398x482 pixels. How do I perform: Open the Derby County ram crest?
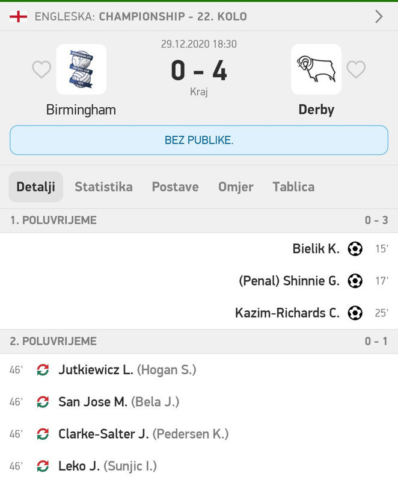316,69
